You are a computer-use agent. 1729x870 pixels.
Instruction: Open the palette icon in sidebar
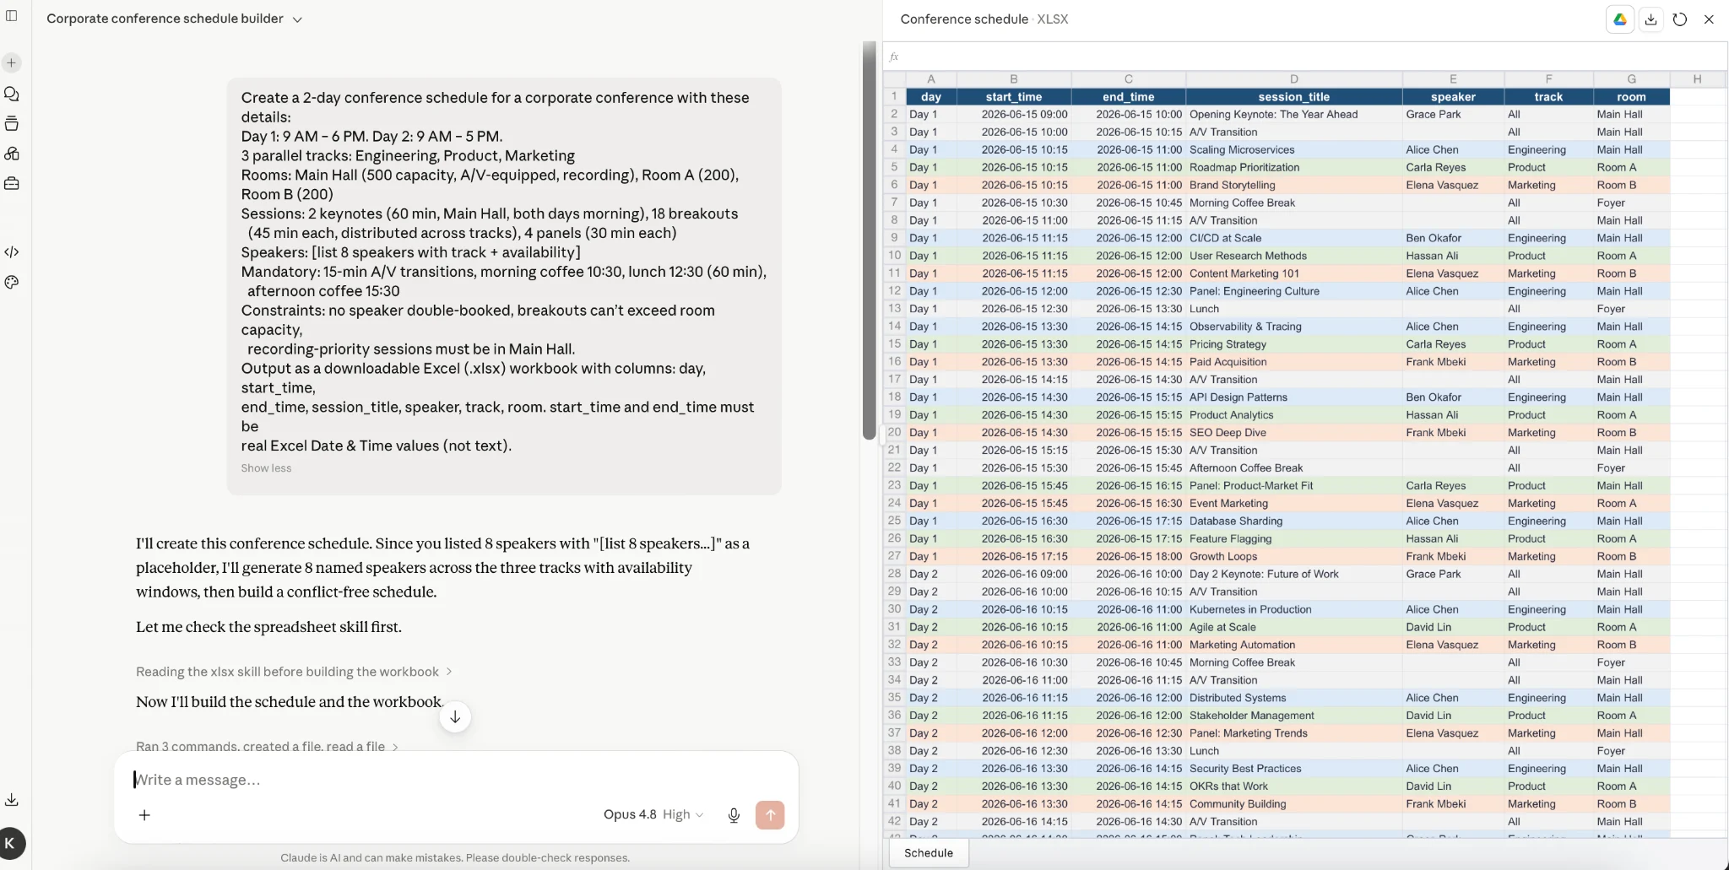[x=12, y=282]
